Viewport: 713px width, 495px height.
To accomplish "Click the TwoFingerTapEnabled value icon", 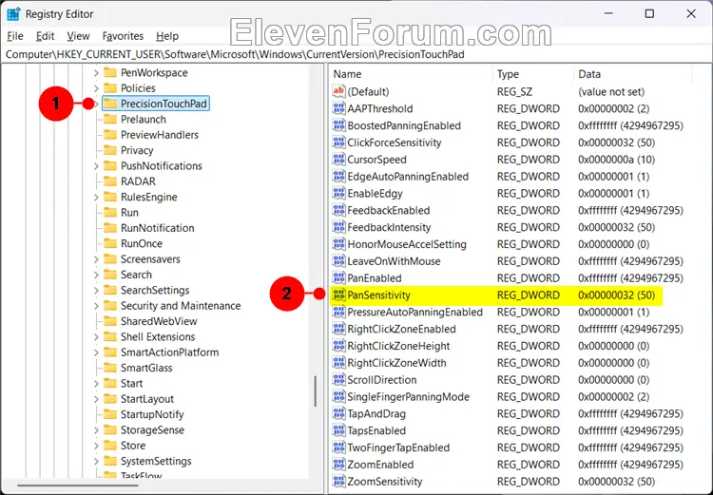I will pyautogui.click(x=338, y=447).
